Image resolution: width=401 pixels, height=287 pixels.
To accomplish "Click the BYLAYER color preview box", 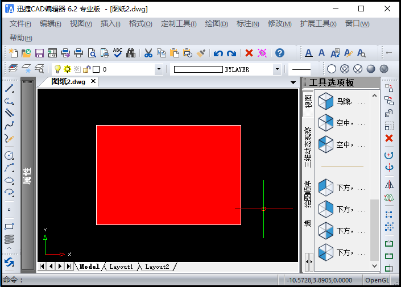I will point(198,69).
